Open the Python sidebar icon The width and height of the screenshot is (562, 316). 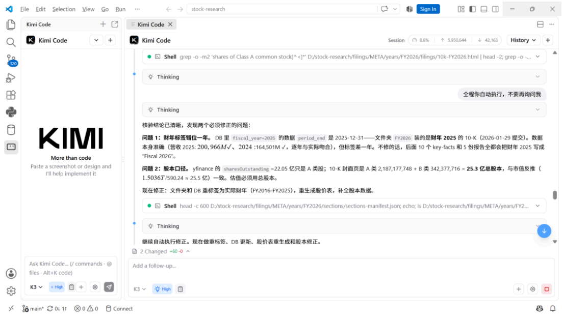(x=11, y=112)
